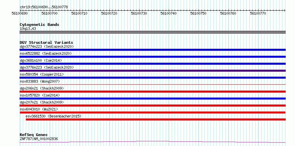Select the gray 19q13.43 cytoband bar
Viewport: 295px width, 146px height.
click(x=152, y=32)
